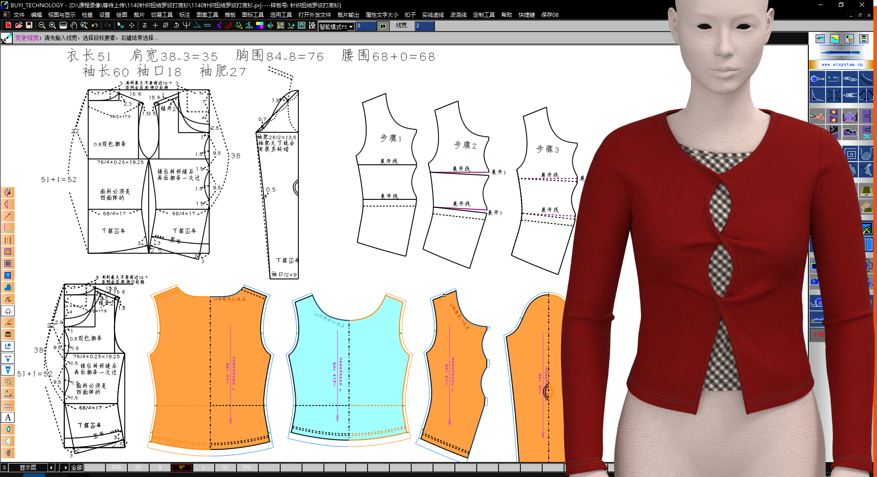Open the 文件 menu
The height and width of the screenshot is (477, 877).
click(x=19, y=15)
